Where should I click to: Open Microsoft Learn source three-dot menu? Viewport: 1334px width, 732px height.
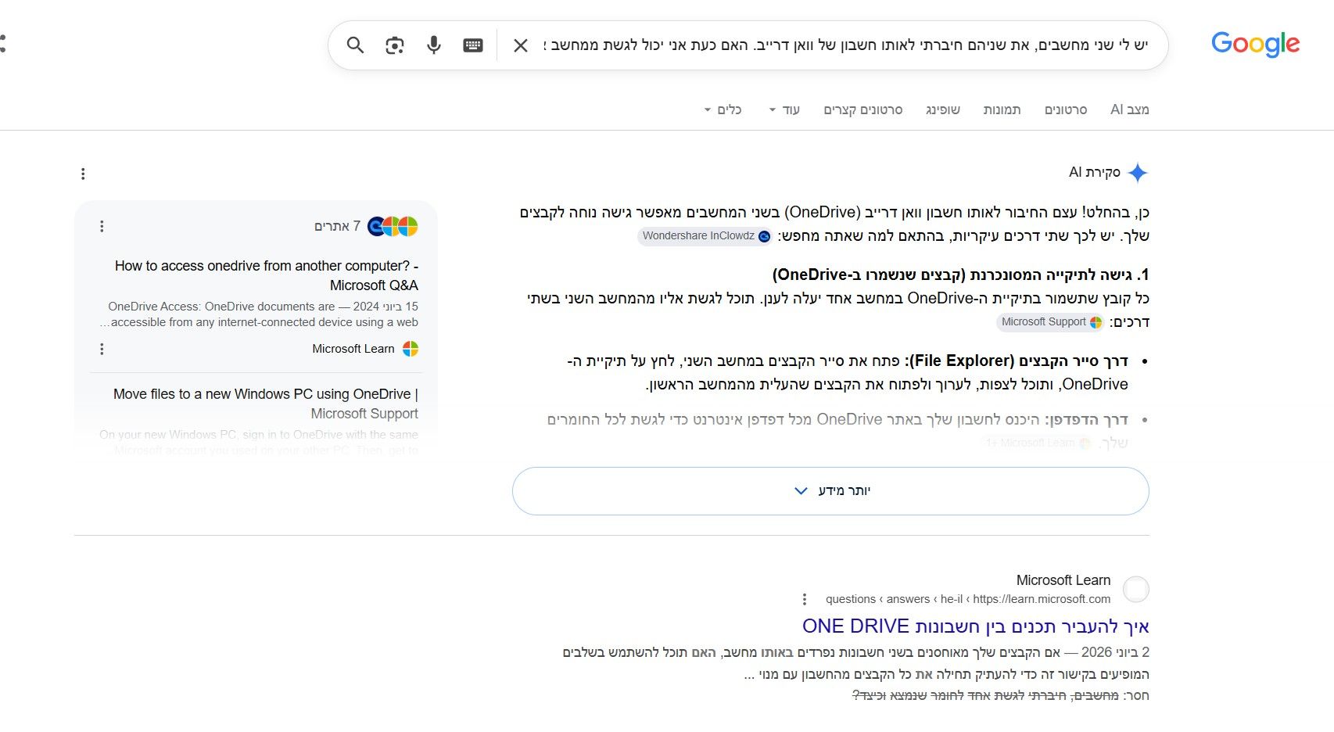tap(102, 349)
